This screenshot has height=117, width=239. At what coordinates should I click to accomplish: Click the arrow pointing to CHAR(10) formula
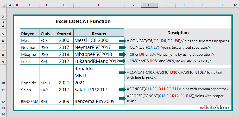click(x=123, y=72)
